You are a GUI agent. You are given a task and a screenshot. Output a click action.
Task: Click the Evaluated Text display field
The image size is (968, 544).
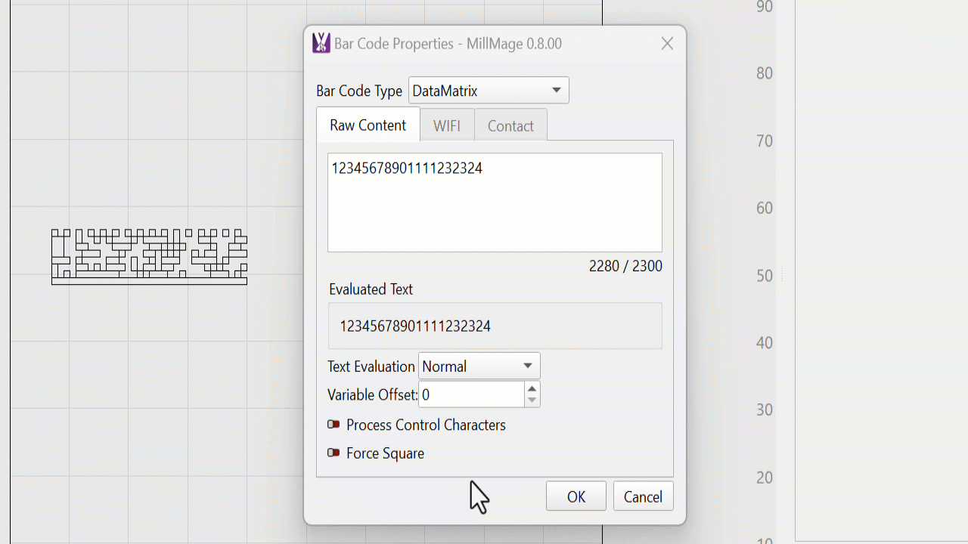click(495, 326)
